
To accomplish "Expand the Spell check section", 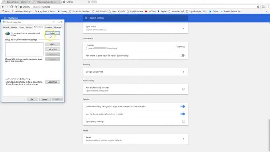I will (x=184, y=28).
